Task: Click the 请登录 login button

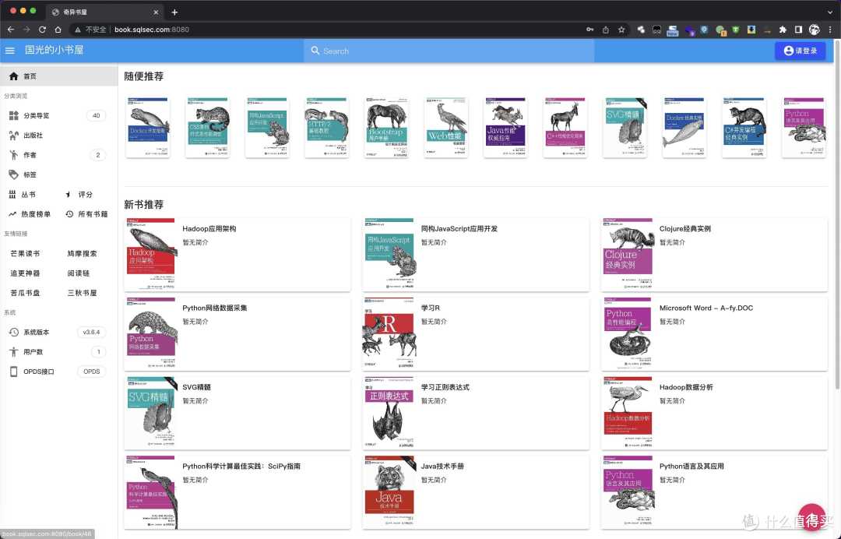Action: (x=801, y=51)
